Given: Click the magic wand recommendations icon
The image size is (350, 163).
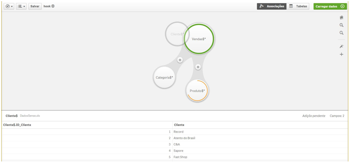Looking at the screenshot, I should tap(341, 46).
